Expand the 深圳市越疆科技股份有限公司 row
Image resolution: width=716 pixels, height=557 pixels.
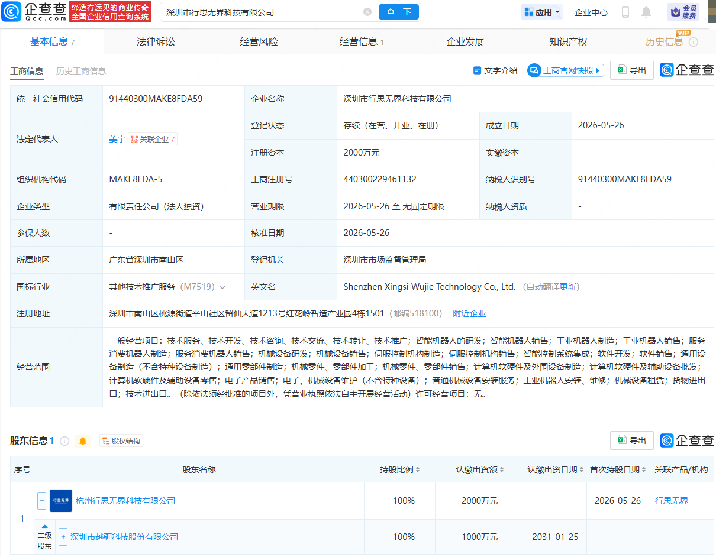point(63,537)
